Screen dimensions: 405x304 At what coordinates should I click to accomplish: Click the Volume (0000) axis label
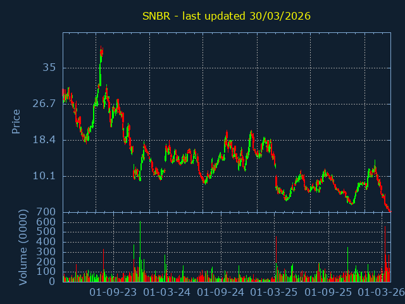click(23, 247)
